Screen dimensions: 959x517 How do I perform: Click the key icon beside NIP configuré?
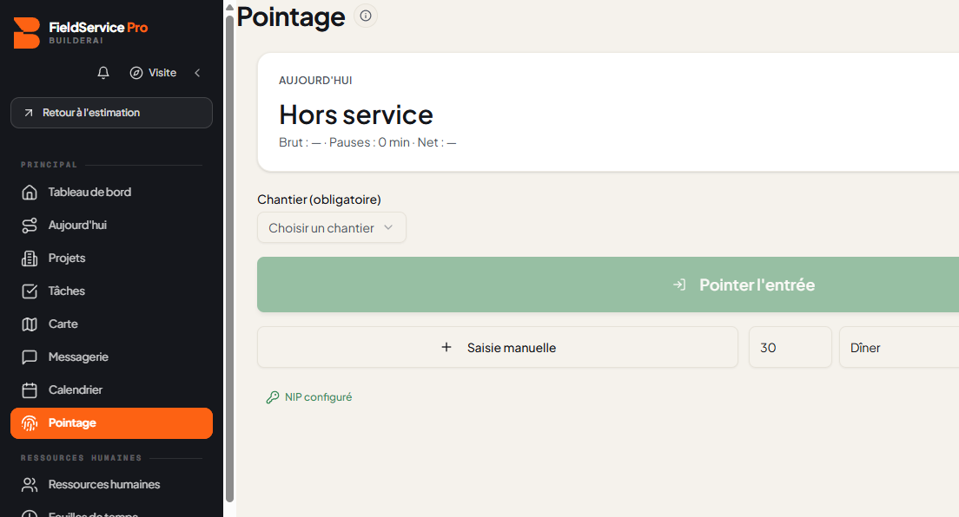(273, 397)
